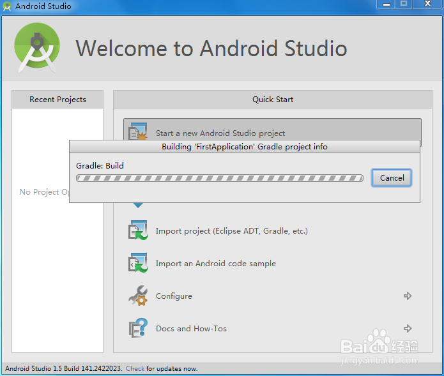Screen dimensions: 444x376
Task: Click the Import Android code sample icon
Action: pos(138,263)
